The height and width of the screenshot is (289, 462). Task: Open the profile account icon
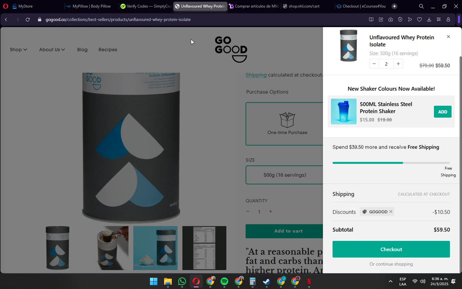(448, 19)
